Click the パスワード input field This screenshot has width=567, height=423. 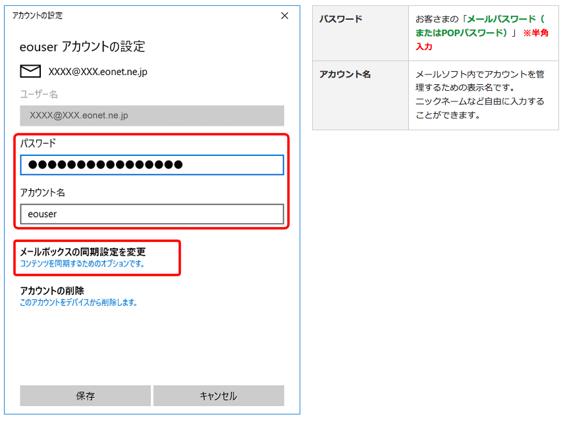[x=151, y=164]
